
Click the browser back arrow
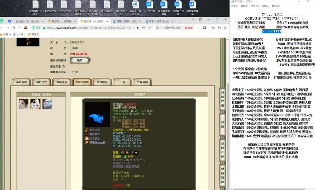(x=2, y=28)
